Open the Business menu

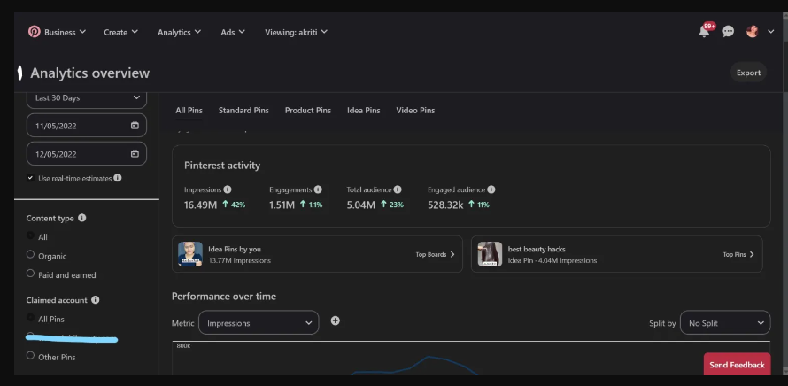point(65,32)
